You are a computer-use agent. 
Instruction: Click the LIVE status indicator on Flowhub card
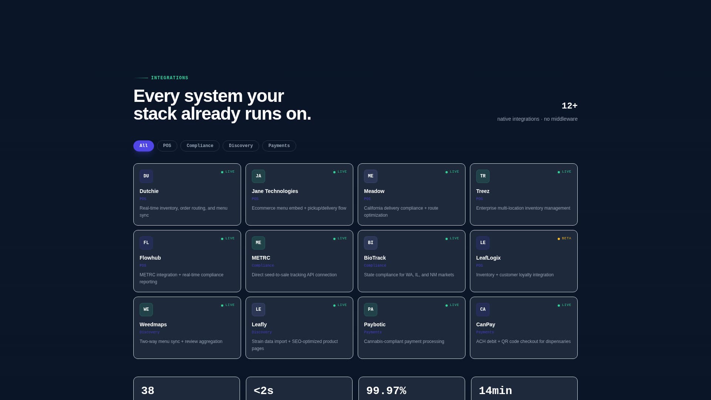pyautogui.click(x=228, y=239)
